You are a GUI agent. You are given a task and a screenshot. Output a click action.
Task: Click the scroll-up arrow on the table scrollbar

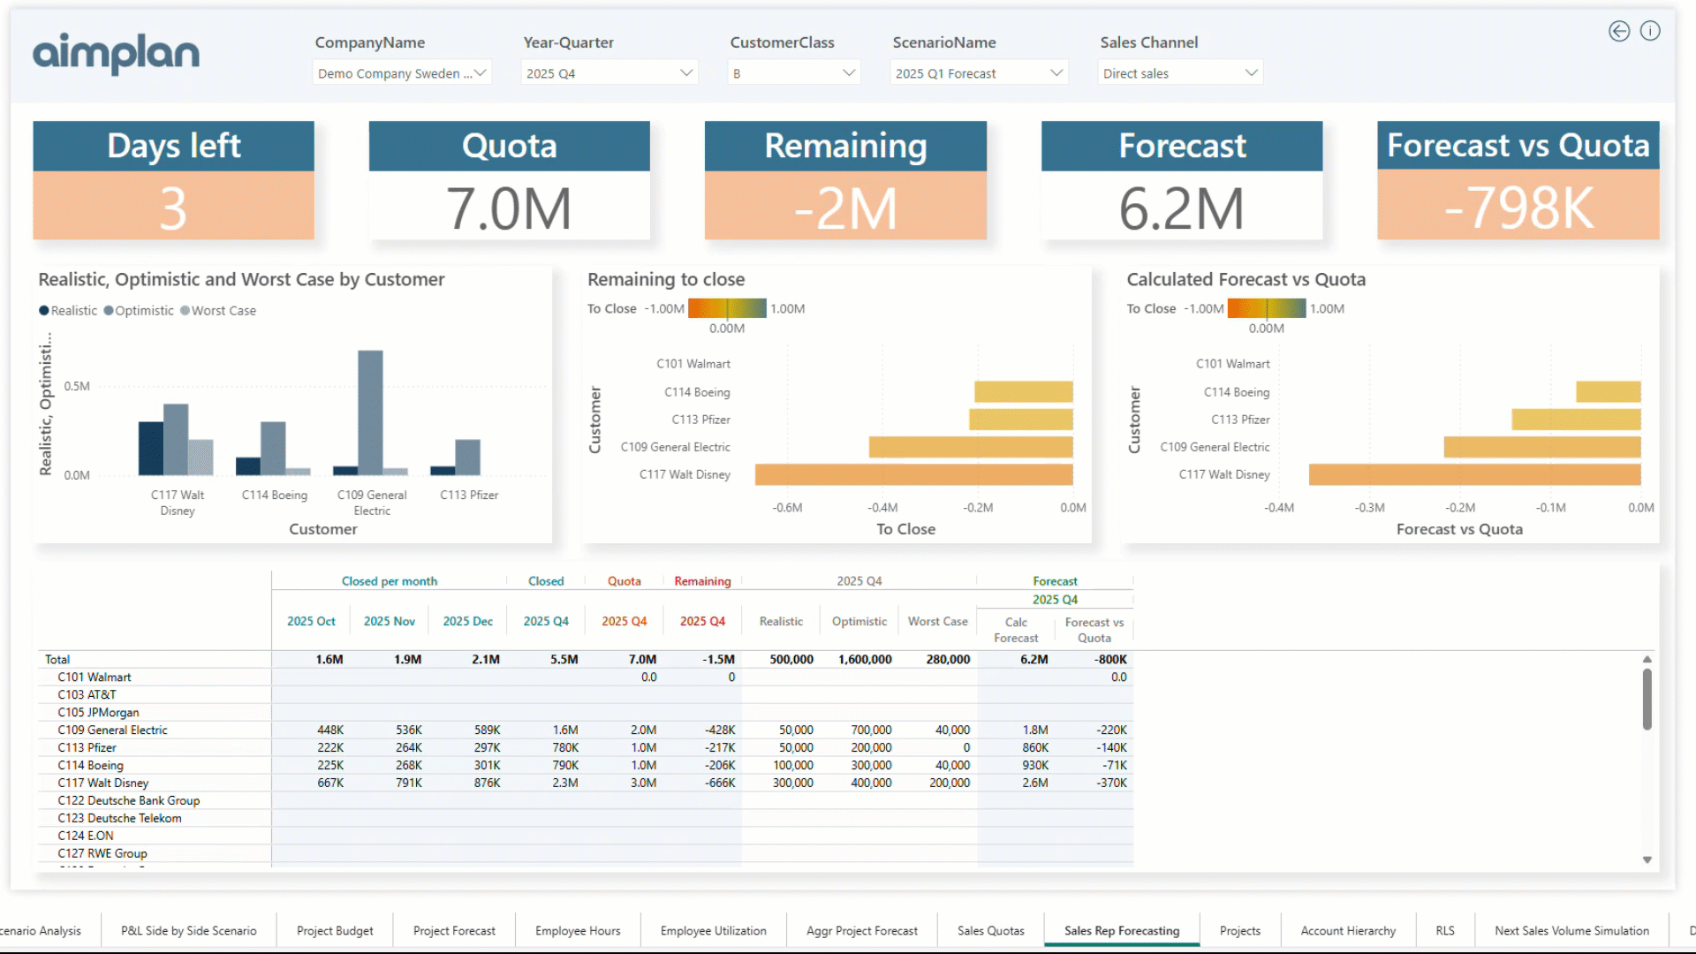point(1646,658)
